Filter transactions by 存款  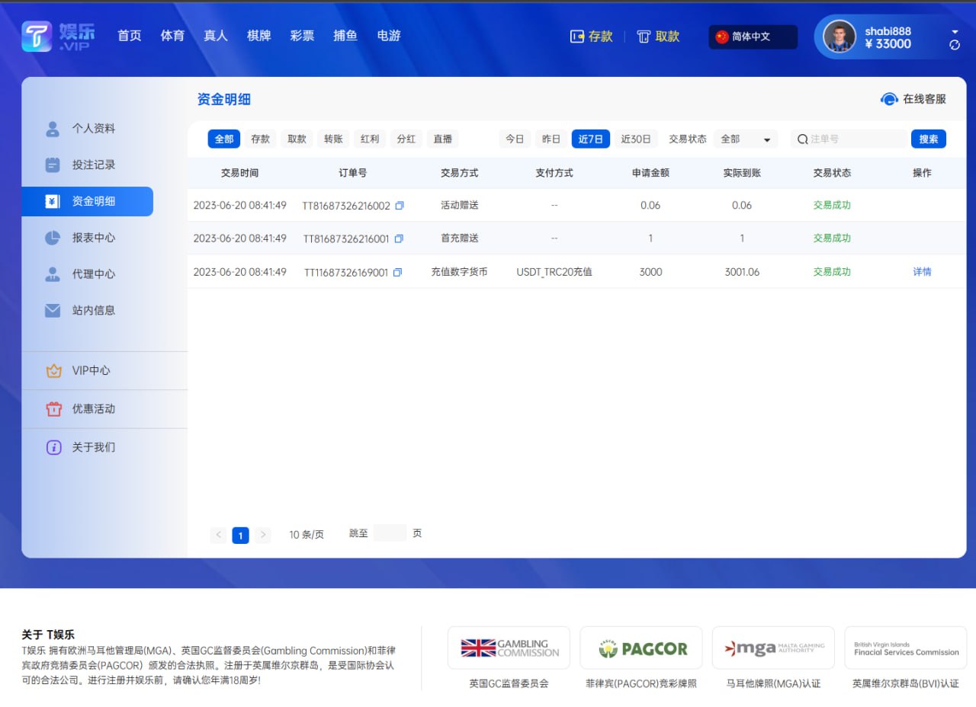(260, 139)
